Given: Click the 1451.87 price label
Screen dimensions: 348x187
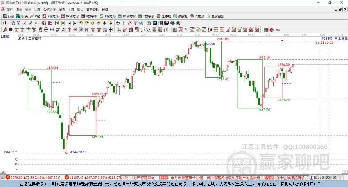Looking at the screenshot, I should coord(98,137).
